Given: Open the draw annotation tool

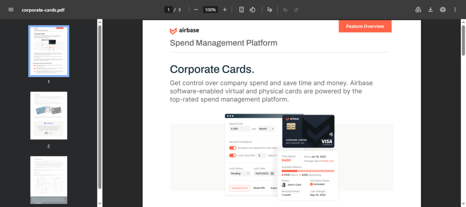Looking at the screenshot, I should 269,10.
